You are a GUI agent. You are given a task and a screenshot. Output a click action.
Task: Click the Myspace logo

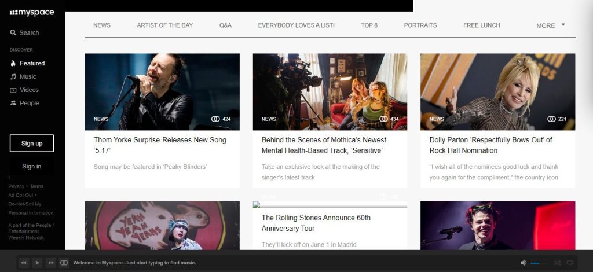click(x=32, y=13)
